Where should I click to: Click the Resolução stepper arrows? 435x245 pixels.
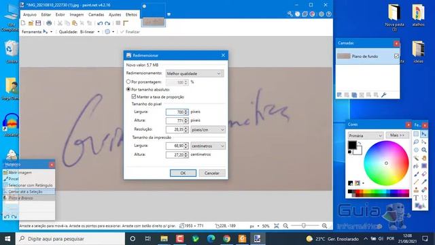pyautogui.click(x=186, y=129)
